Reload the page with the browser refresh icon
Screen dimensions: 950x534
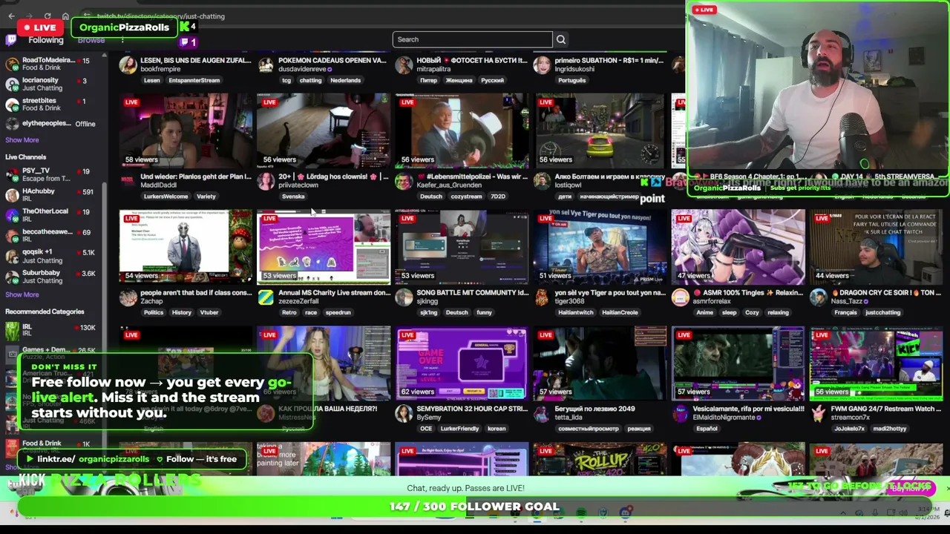pos(47,16)
